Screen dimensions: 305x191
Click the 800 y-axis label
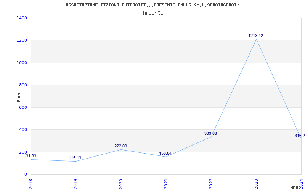click(x=23, y=85)
